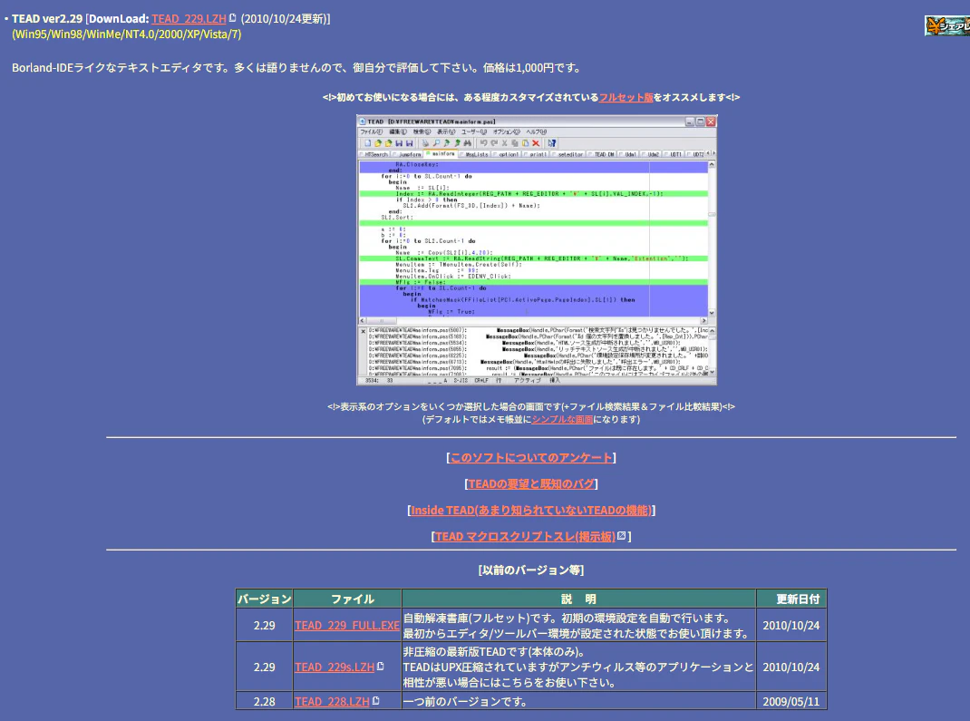The image size is (970, 721).
Task: Select the mainform tab in TEAD screenshot
Action: tap(441, 153)
